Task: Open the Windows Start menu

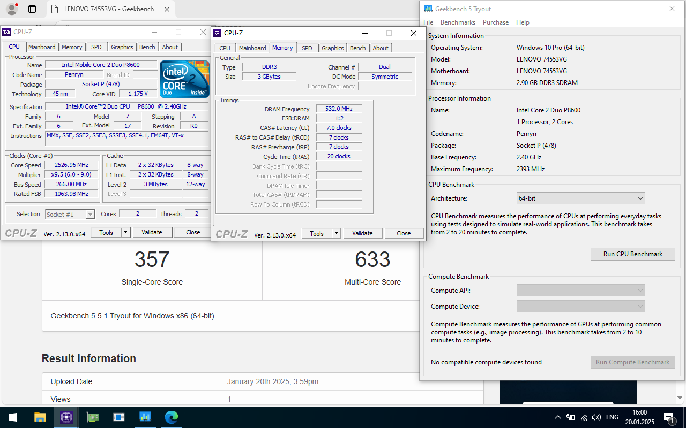Action: (x=13, y=417)
